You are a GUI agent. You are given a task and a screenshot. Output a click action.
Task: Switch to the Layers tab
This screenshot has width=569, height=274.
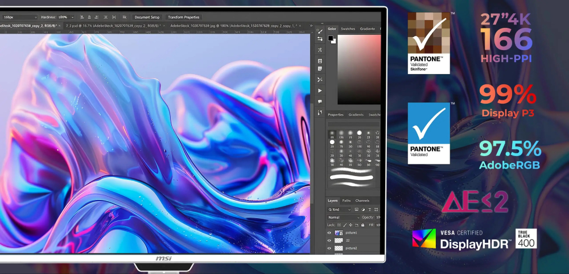pos(333,201)
